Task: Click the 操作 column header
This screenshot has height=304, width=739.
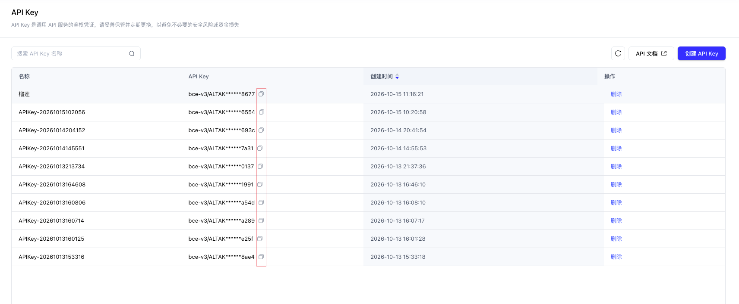Action: tap(610, 77)
